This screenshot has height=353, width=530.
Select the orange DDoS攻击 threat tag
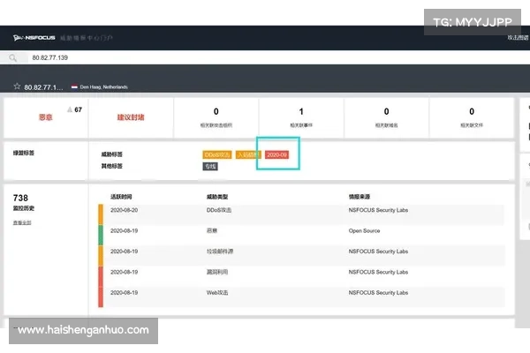click(x=216, y=154)
